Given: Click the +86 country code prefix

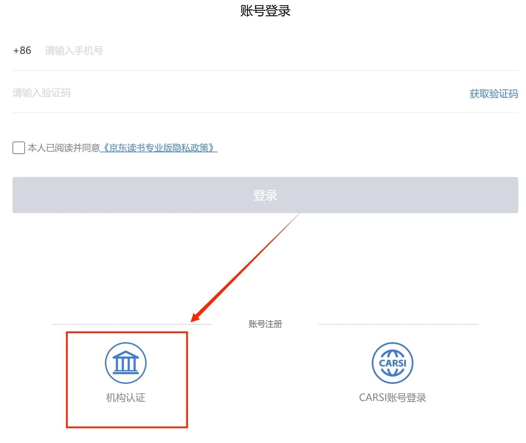Looking at the screenshot, I should click(22, 51).
